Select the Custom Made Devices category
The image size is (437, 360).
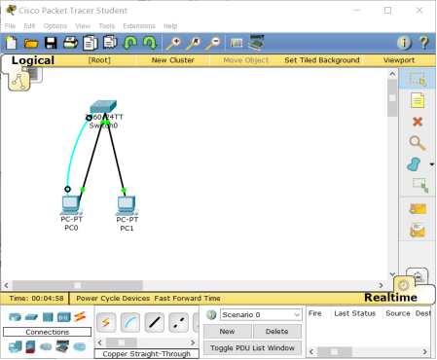click(x=62, y=346)
